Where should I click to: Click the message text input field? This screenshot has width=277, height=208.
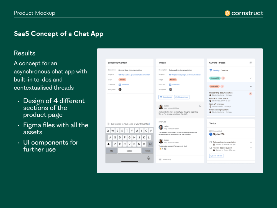click(130, 124)
